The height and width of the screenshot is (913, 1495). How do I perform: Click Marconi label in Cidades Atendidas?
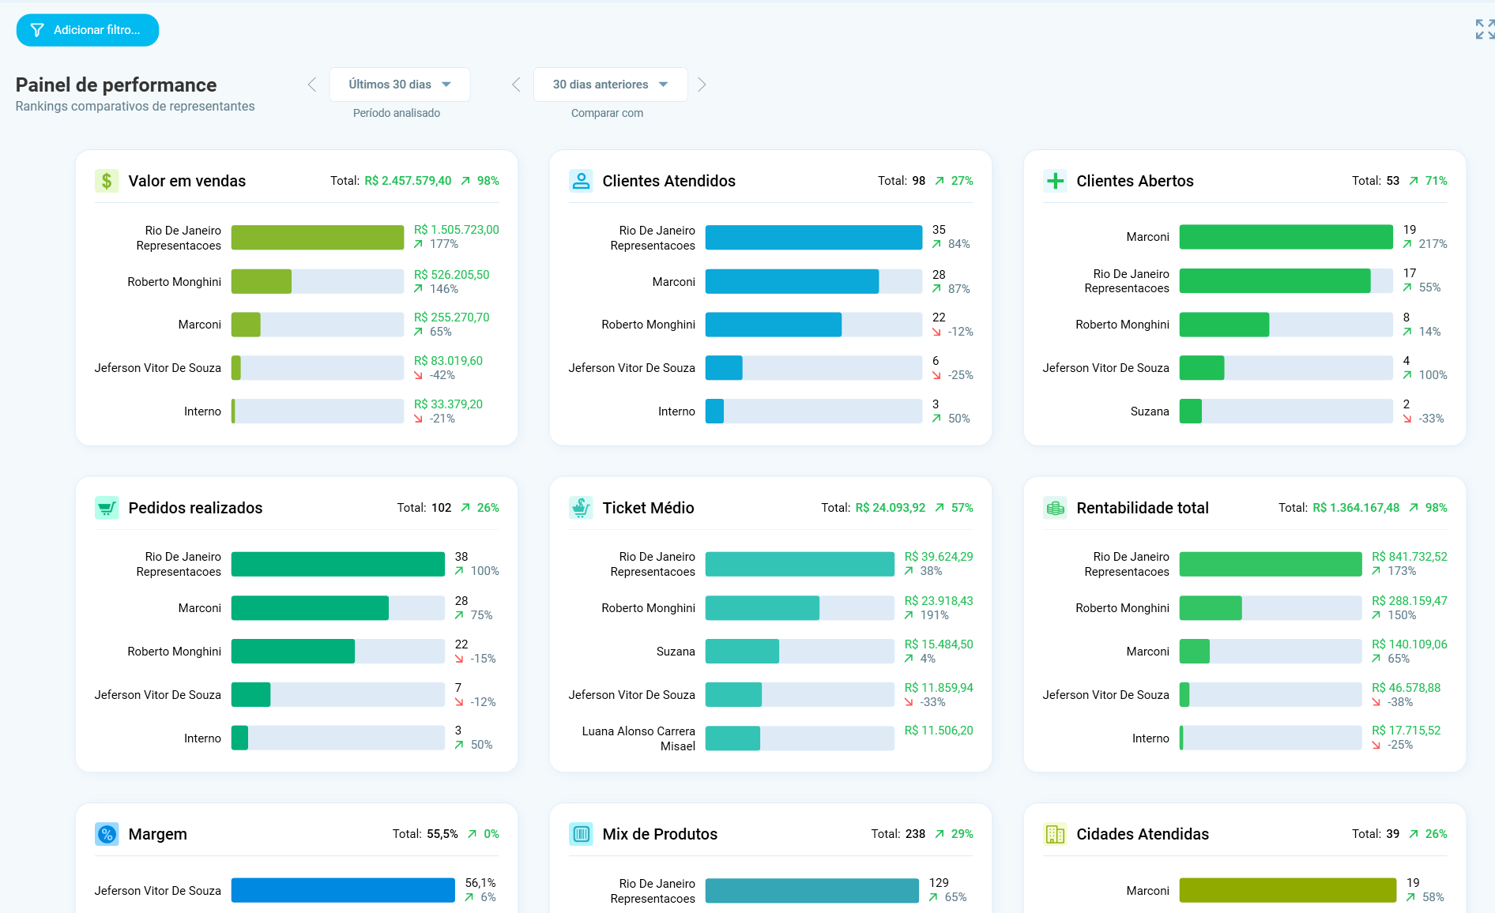coord(1147,891)
